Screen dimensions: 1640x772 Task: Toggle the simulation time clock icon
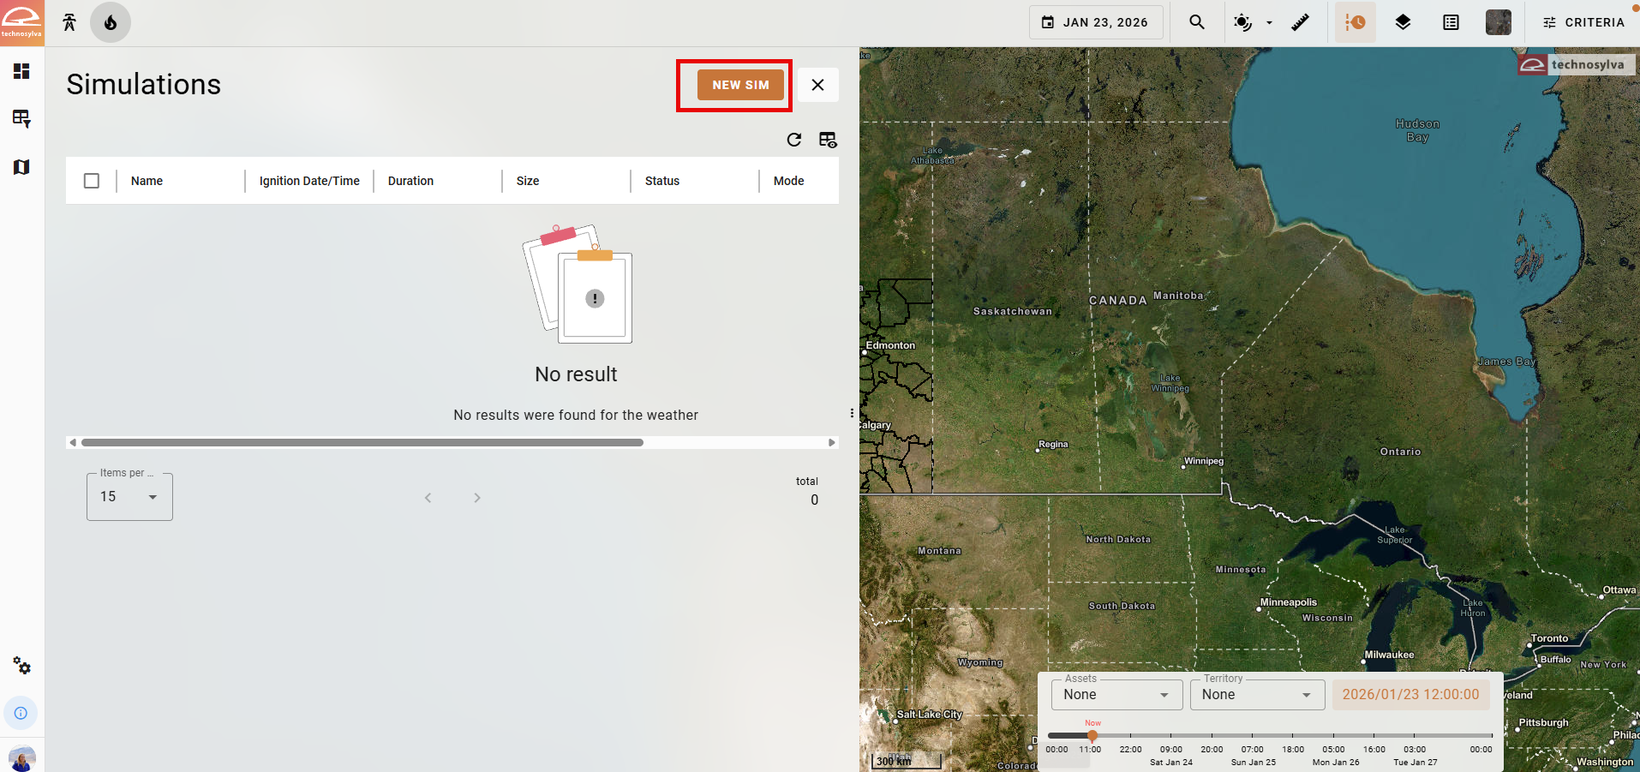(x=1355, y=23)
